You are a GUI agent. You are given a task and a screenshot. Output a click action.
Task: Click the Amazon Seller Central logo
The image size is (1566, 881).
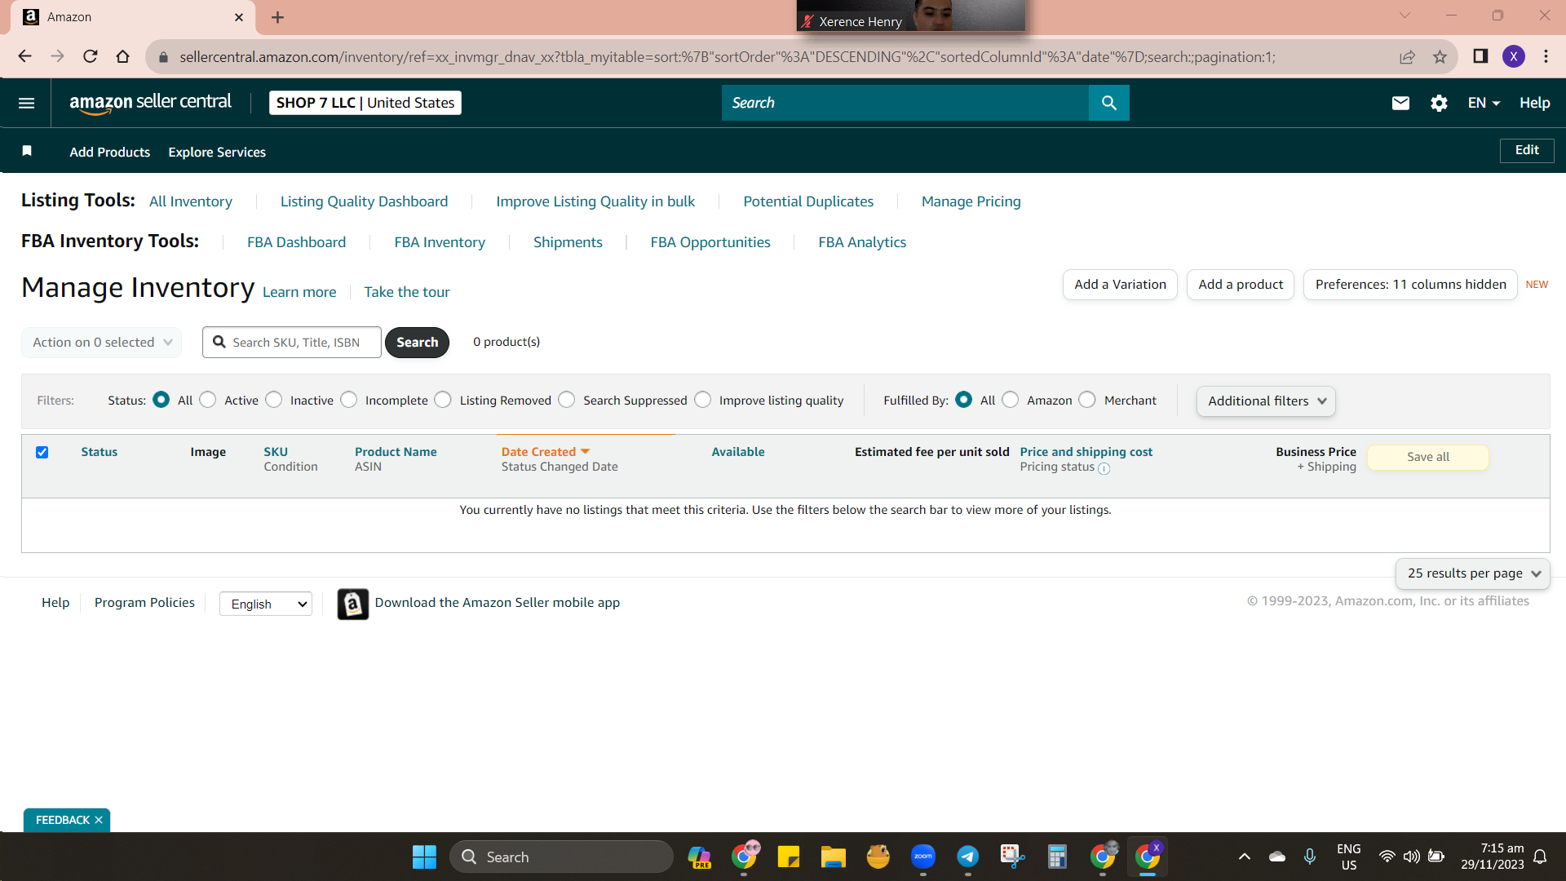(x=151, y=103)
